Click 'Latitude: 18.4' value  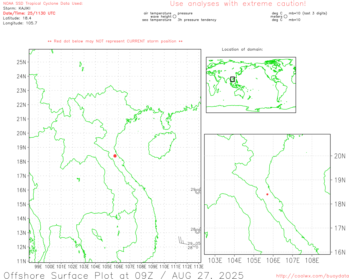(x=17, y=18)
